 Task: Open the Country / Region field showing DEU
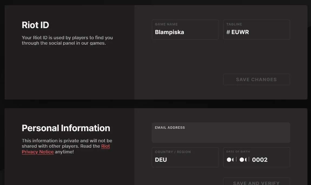pyautogui.click(x=185, y=157)
